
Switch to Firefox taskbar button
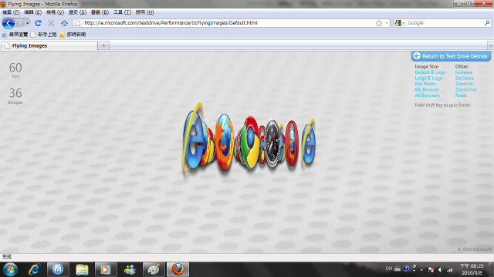pos(178,269)
